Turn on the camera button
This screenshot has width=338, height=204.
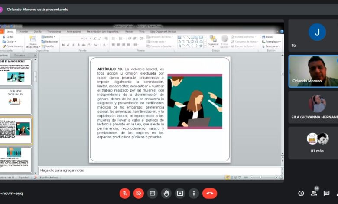139,194
